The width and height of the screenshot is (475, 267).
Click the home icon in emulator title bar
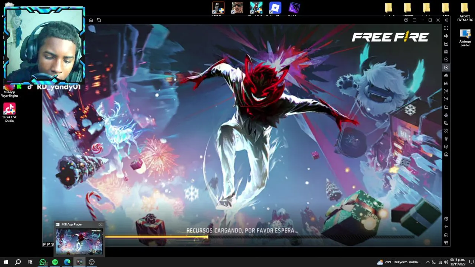(91, 20)
